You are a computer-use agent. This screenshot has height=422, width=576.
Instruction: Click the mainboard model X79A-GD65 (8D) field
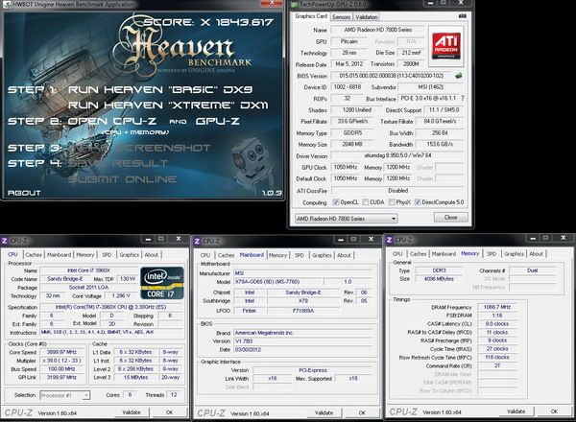(x=278, y=282)
